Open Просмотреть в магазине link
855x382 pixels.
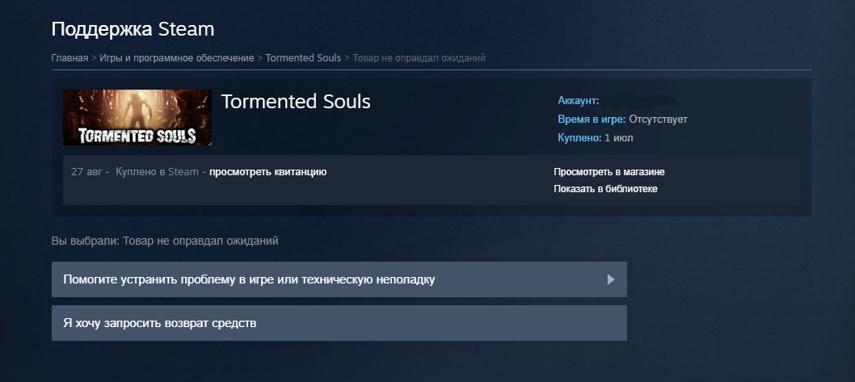[609, 172]
